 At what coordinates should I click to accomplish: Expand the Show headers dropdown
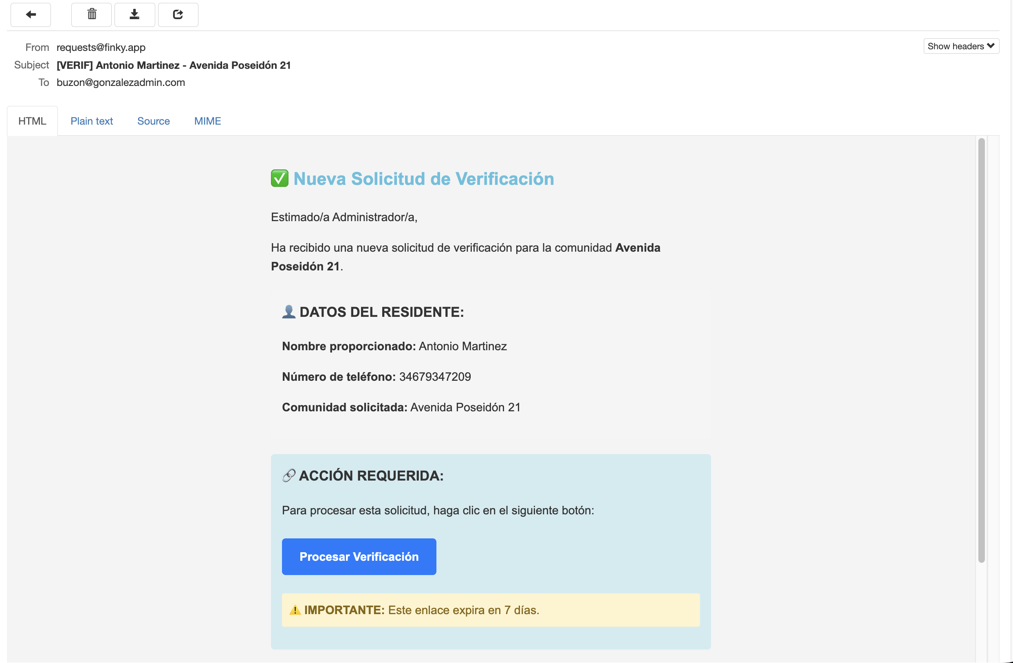click(961, 46)
